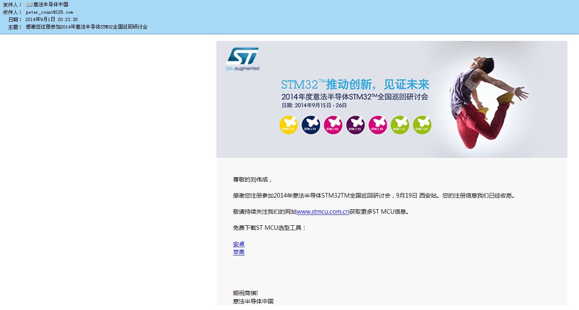Screen dimensions: 579x310
Task: Click the banner subtitle 2014年度意法半导体STM32全国巡回研讨会
Action: coord(355,97)
